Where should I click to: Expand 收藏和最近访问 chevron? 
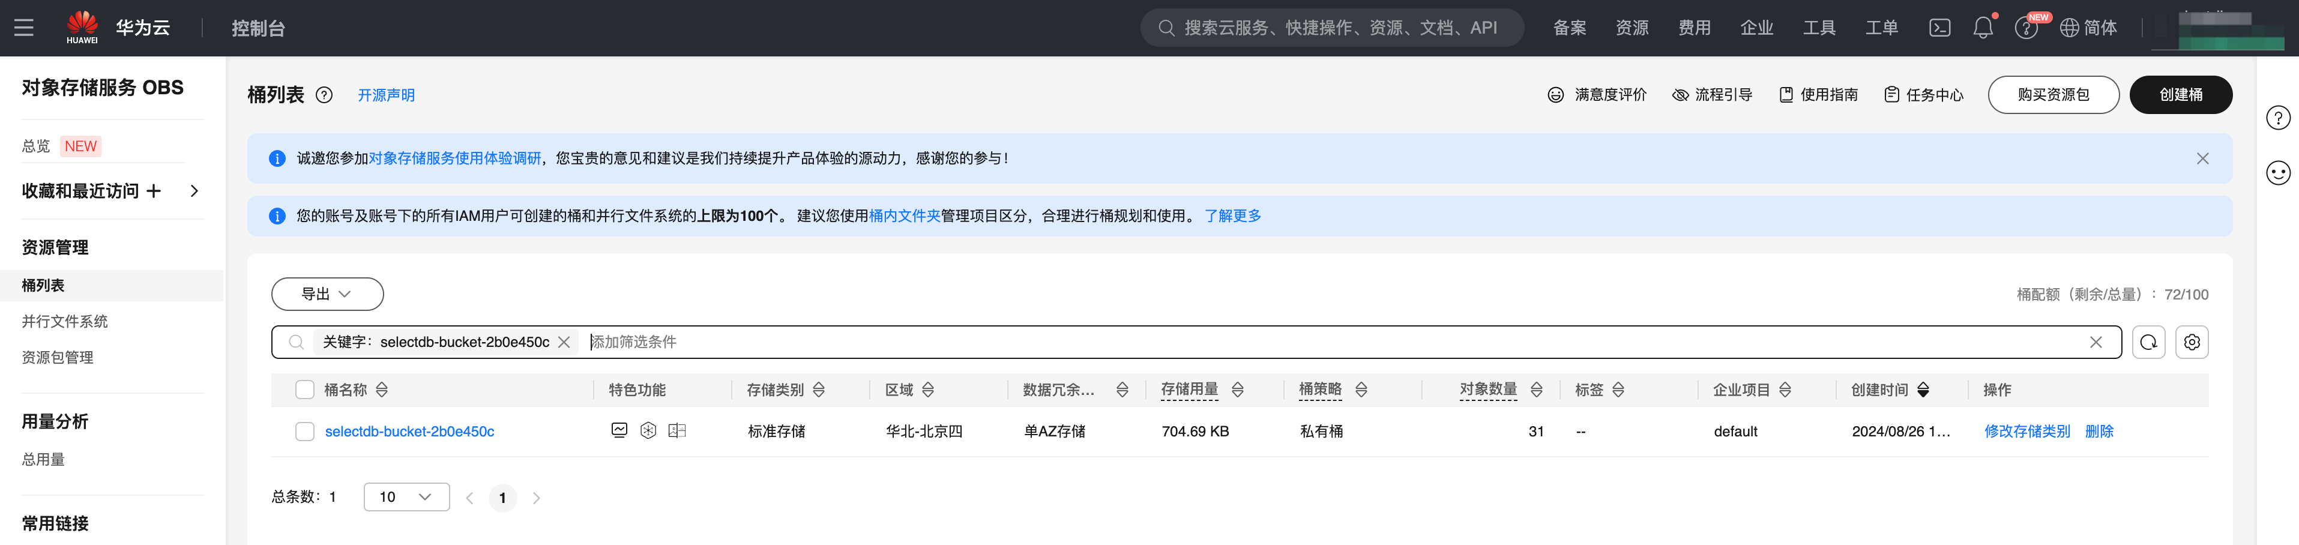pyautogui.click(x=194, y=191)
